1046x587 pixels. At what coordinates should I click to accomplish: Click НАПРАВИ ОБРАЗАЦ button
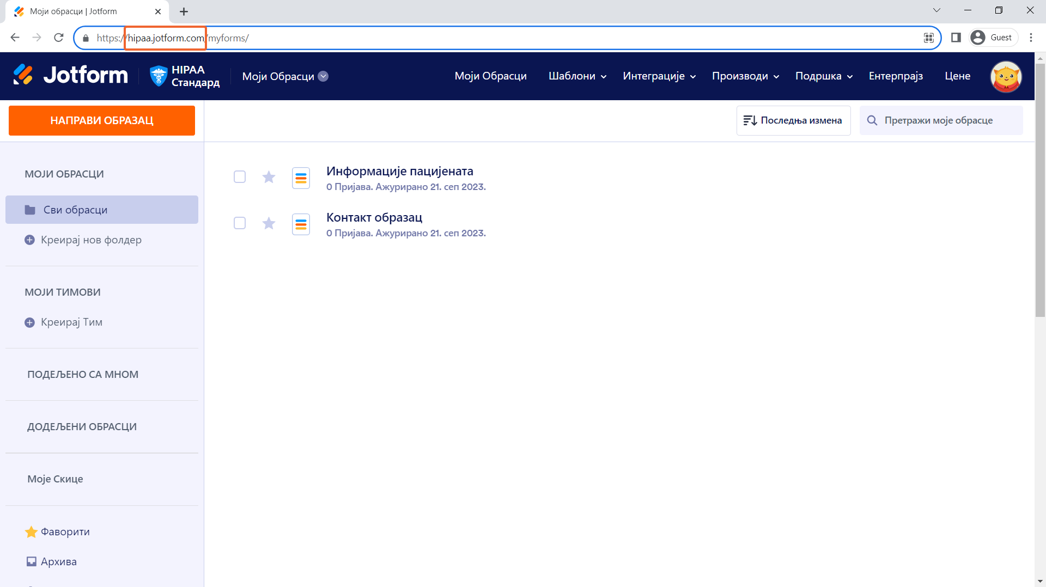(102, 120)
